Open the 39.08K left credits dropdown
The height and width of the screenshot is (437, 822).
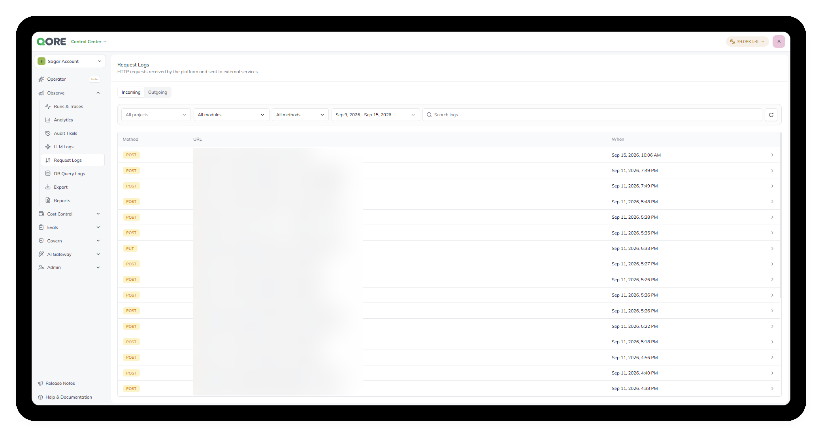pyautogui.click(x=747, y=42)
